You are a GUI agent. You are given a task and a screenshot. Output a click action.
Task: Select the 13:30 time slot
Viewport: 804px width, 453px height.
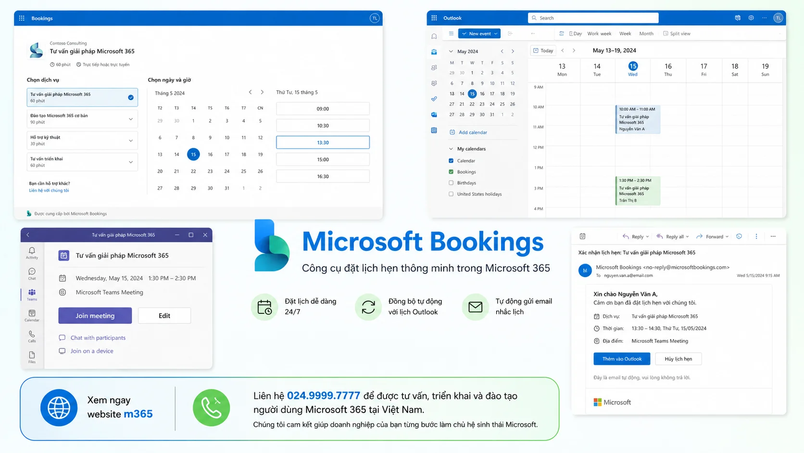(323, 142)
